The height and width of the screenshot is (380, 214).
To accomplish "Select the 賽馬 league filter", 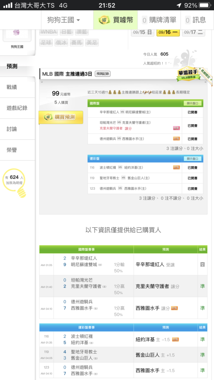I will [76, 43].
